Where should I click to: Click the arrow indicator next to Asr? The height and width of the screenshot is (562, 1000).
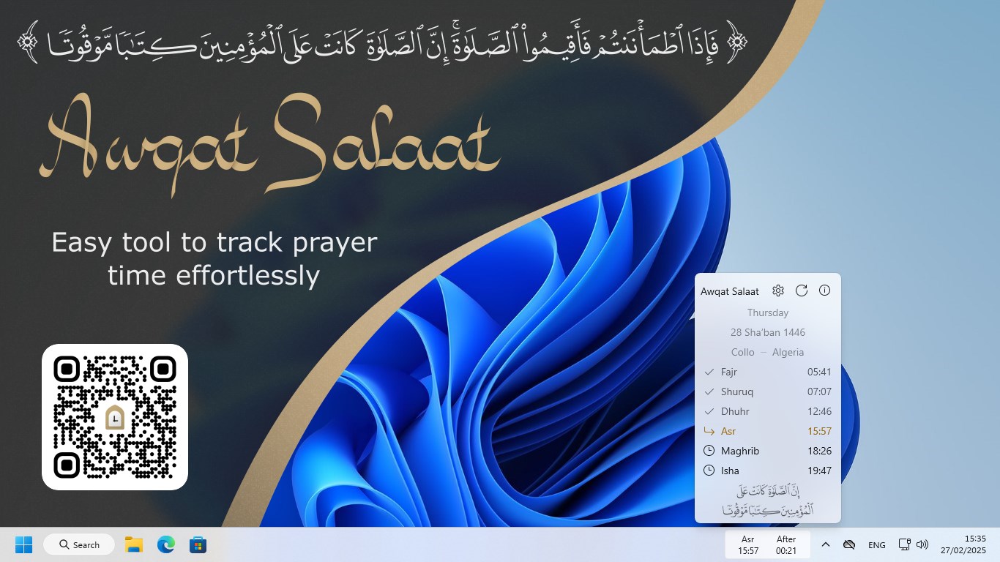709,431
